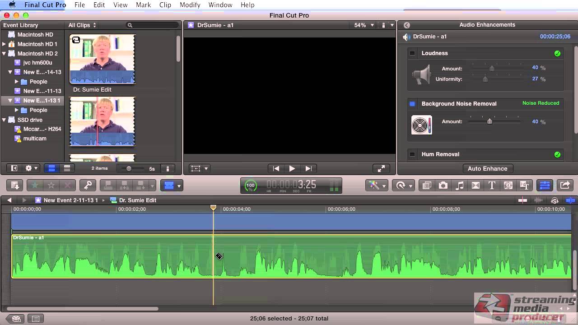Image resolution: width=578 pixels, height=325 pixels.
Task: Click the insert clip edit button
Action: click(x=124, y=185)
